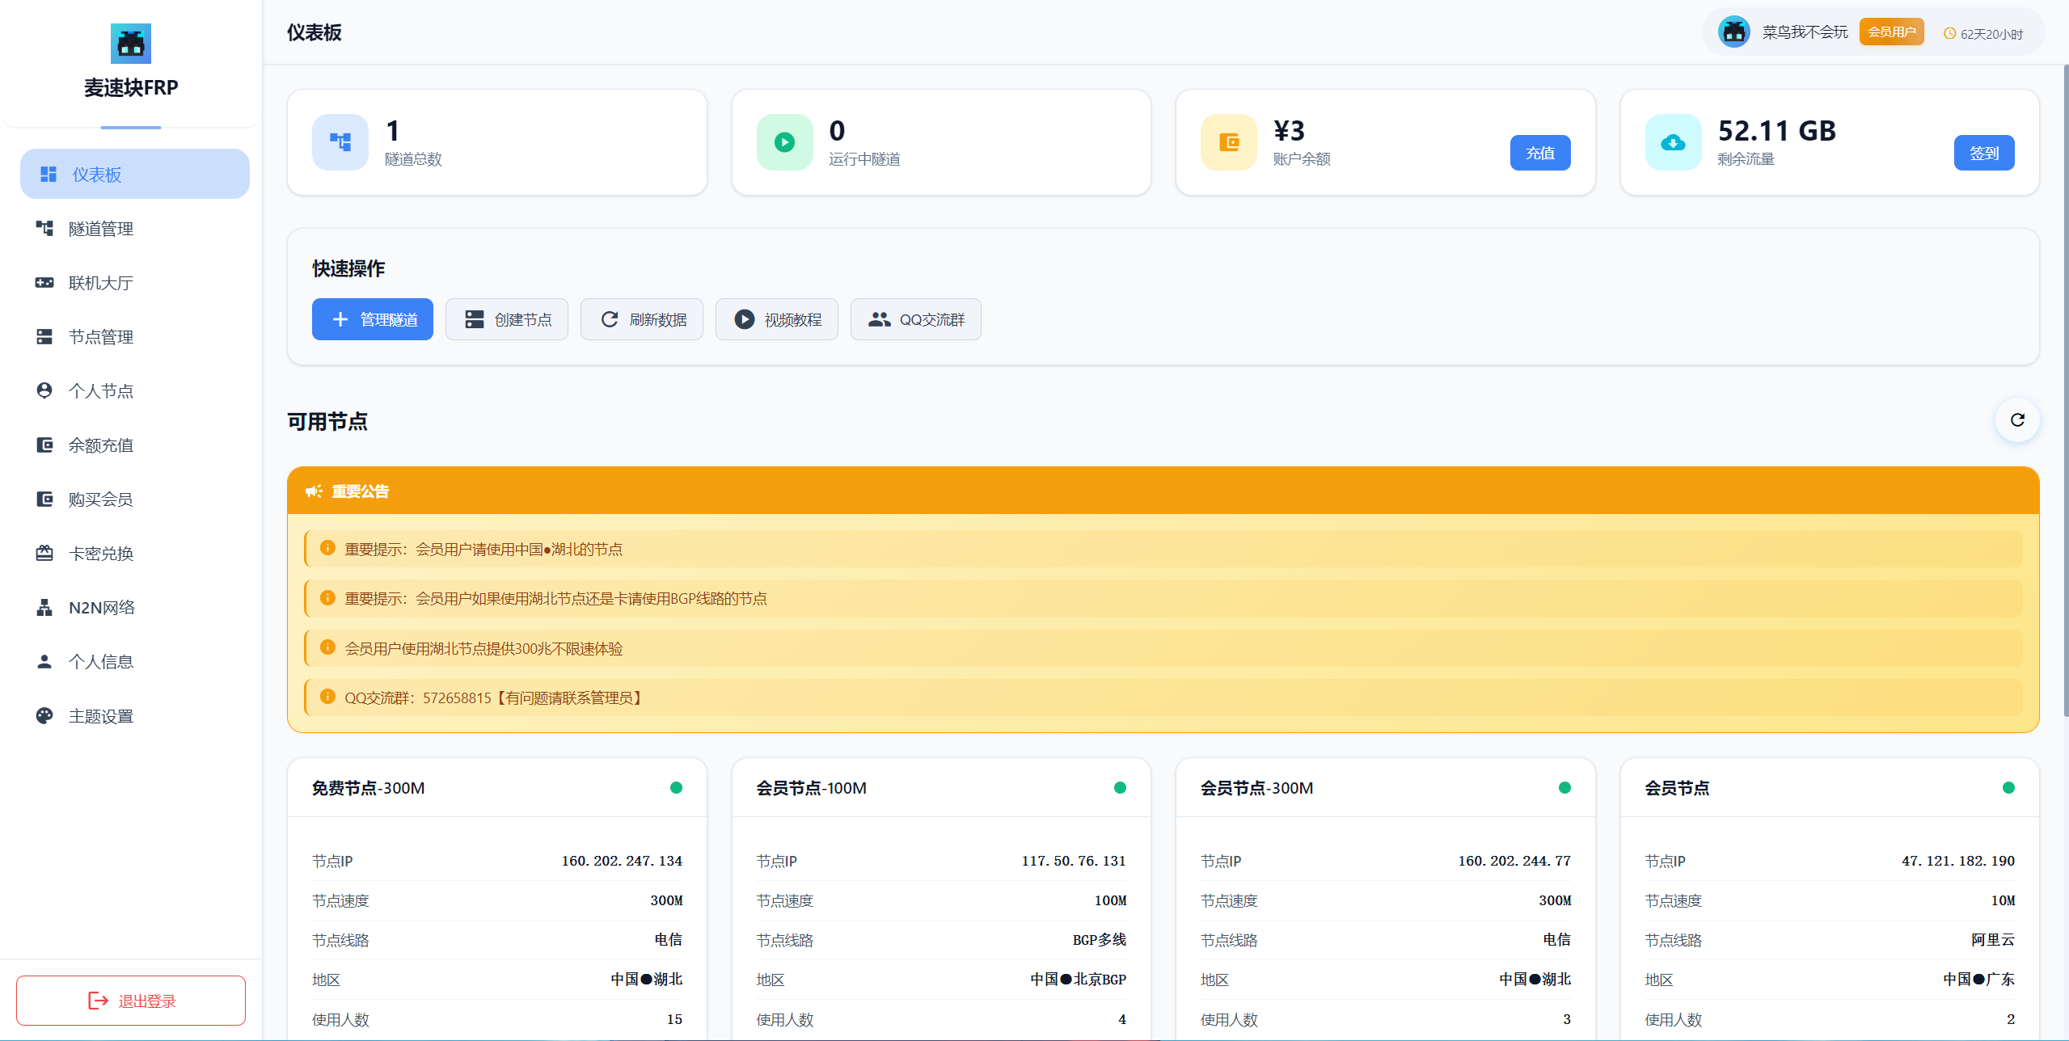
Task: Click the IP address 47.121.182.190
Action: (1958, 861)
